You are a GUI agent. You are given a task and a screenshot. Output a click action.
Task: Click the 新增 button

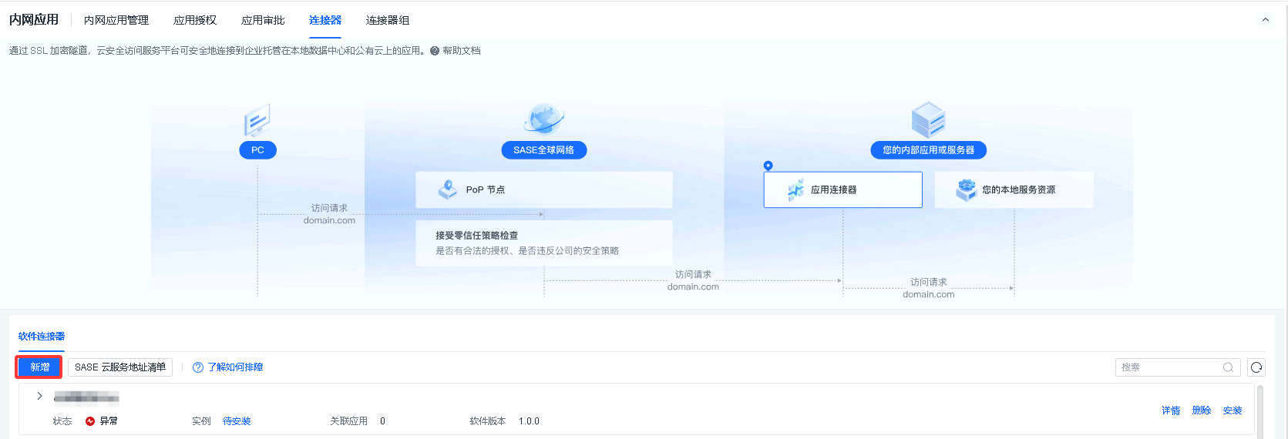coord(39,367)
